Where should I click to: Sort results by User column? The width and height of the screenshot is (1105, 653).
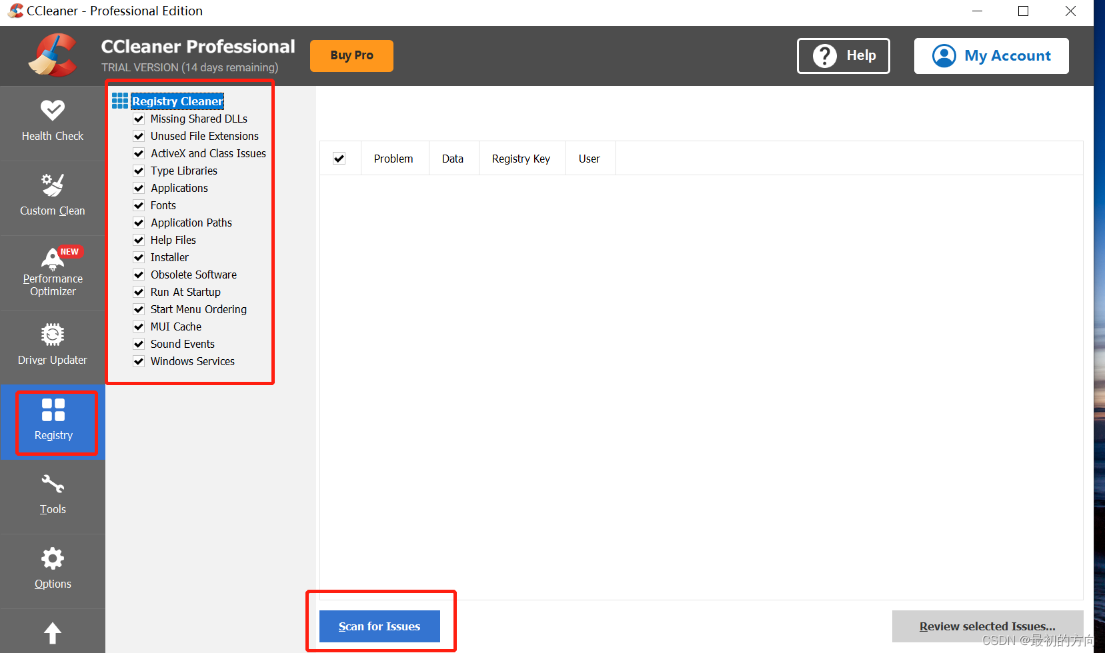[x=590, y=159]
